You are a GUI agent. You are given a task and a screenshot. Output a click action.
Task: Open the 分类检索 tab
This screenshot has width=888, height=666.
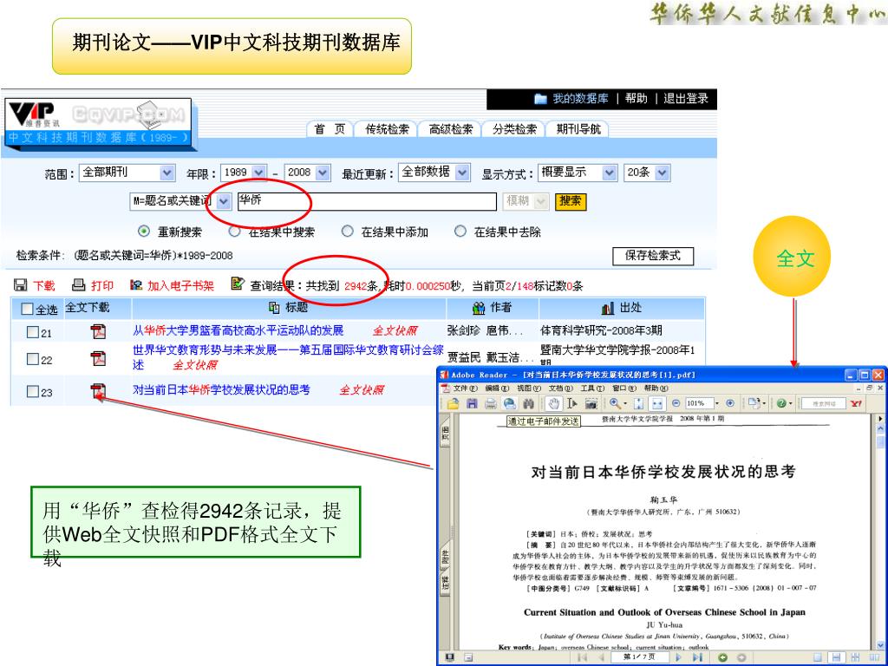pos(514,129)
